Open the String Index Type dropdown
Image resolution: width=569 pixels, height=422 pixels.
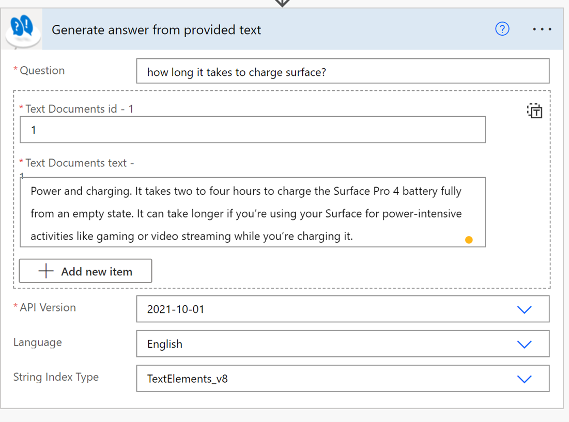[x=342, y=379]
